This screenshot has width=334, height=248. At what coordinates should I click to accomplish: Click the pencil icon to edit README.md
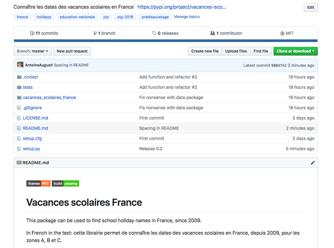(x=313, y=163)
